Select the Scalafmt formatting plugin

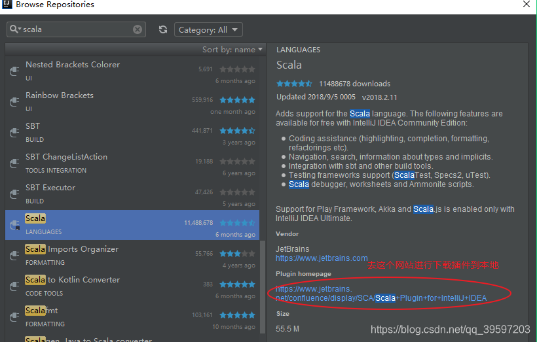(132, 317)
